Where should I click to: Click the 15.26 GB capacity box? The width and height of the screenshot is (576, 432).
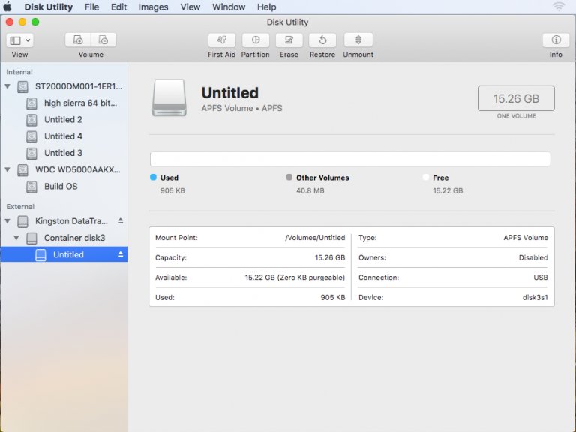pyautogui.click(x=516, y=98)
